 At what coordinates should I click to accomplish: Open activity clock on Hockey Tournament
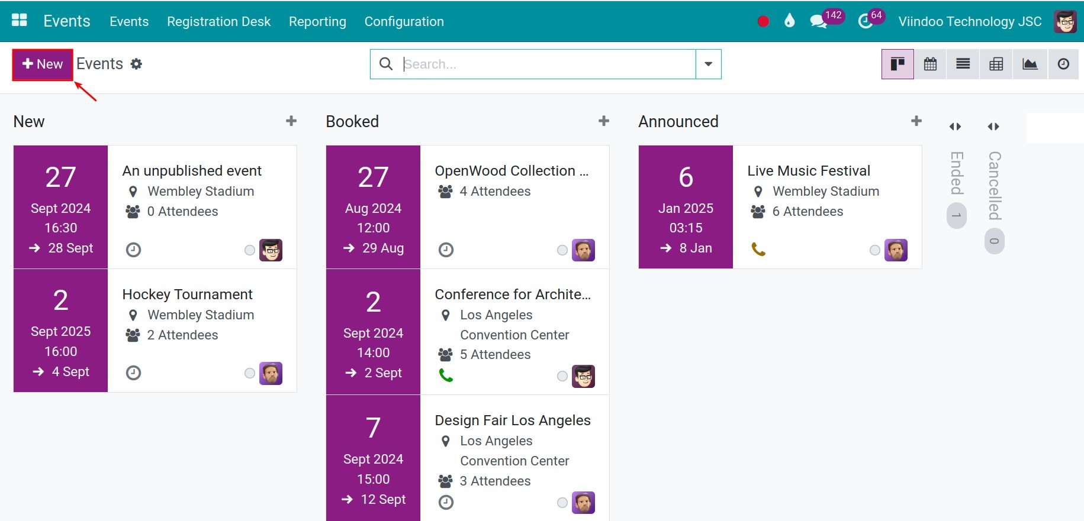coord(134,373)
